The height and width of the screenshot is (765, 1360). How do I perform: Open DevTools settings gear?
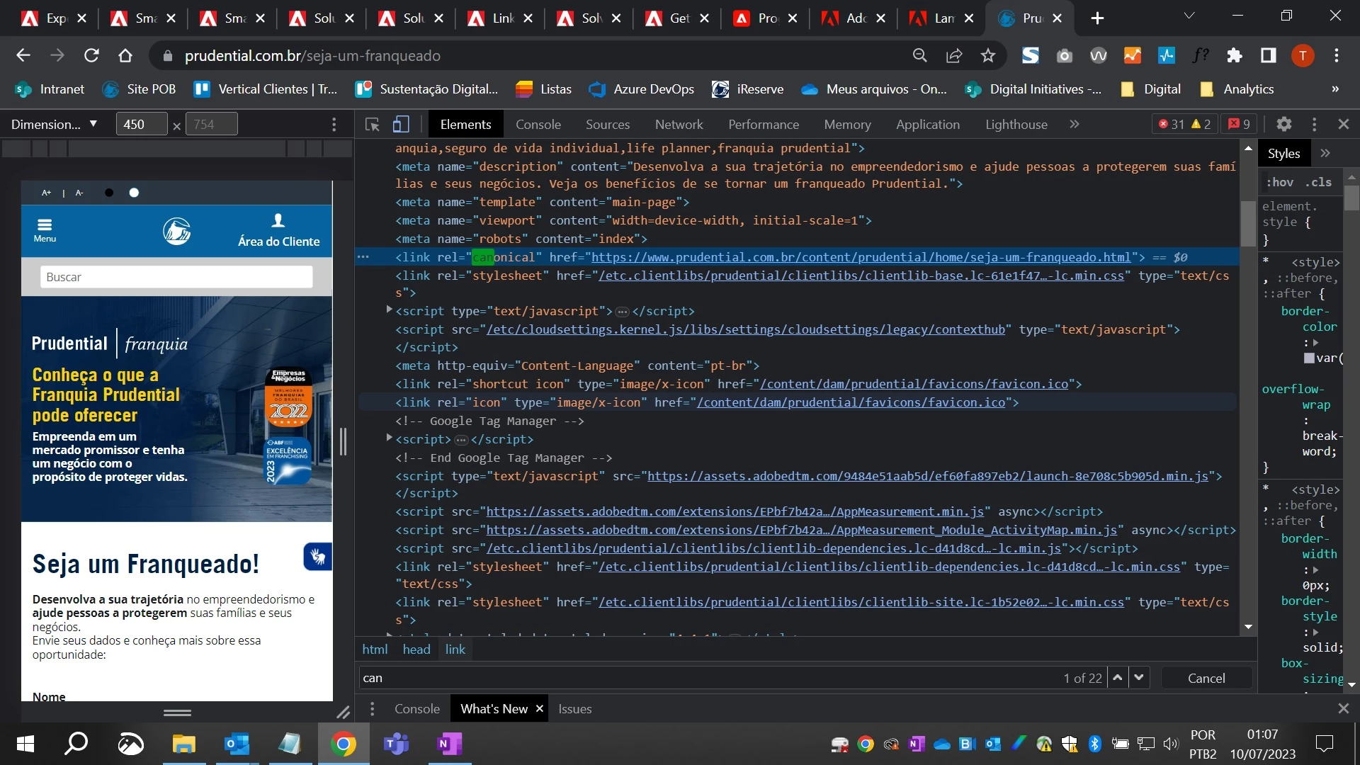tap(1283, 125)
